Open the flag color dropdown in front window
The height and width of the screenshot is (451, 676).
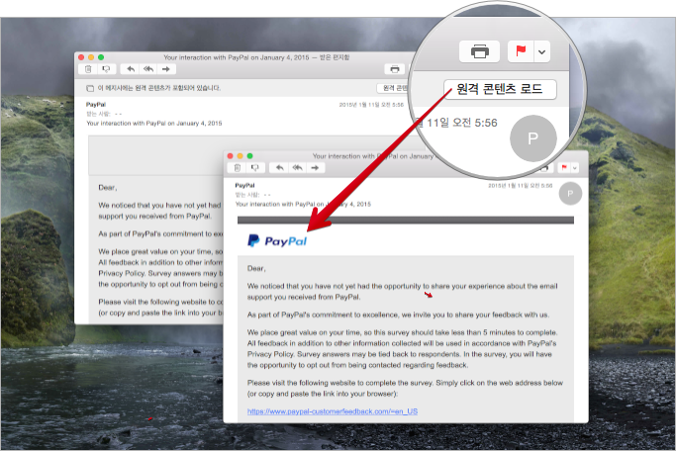click(574, 167)
